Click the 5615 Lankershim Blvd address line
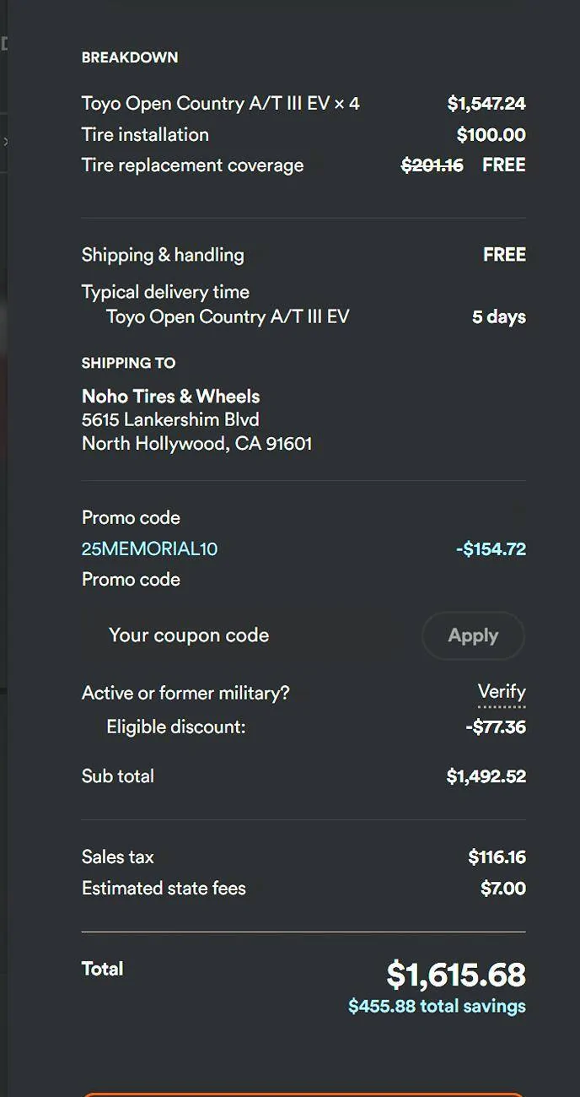This screenshot has width=580, height=1097. pyautogui.click(x=170, y=419)
